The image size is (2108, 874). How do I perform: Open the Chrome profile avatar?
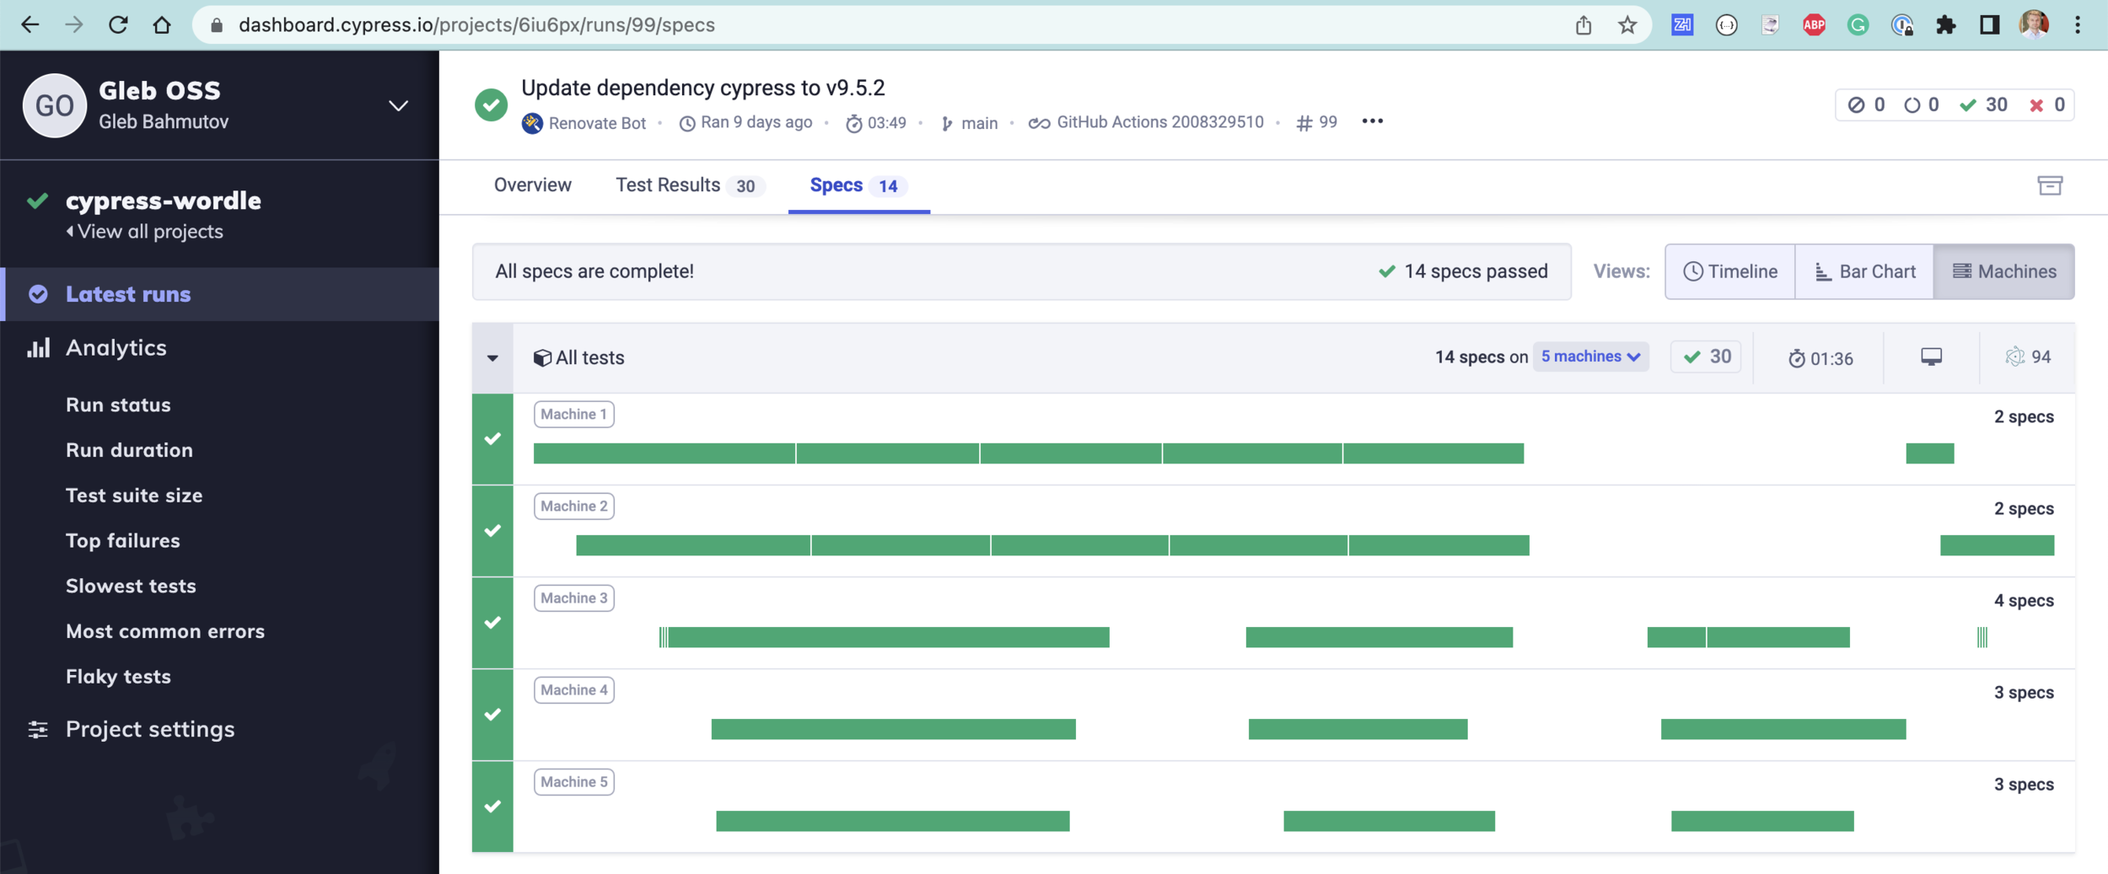pos(2034,25)
